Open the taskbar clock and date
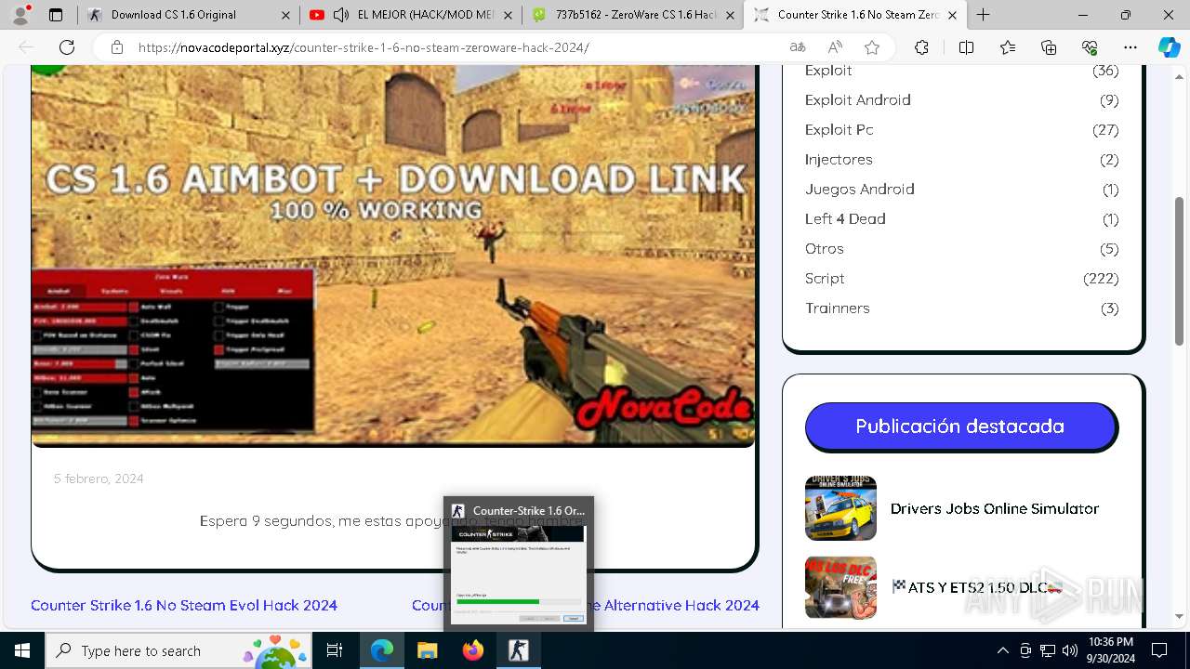Viewport: 1190px width, 669px height. [1110, 650]
